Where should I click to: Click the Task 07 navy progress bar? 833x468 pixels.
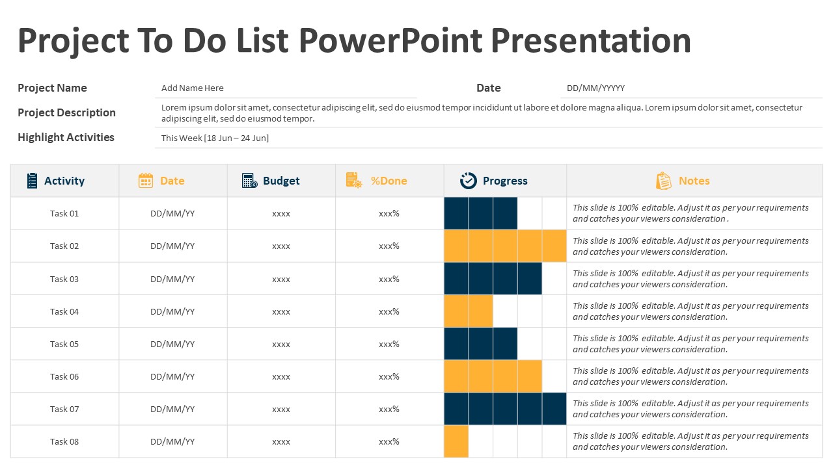pyautogui.click(x=505, y=409)
